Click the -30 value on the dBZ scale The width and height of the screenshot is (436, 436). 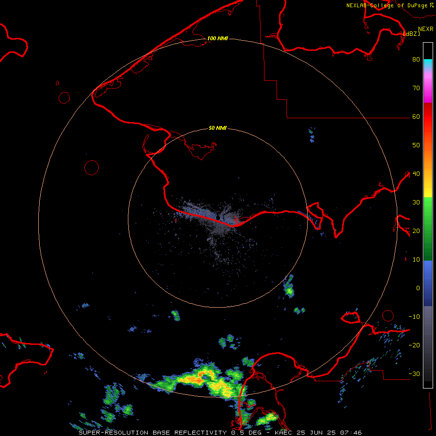[414, 374]
